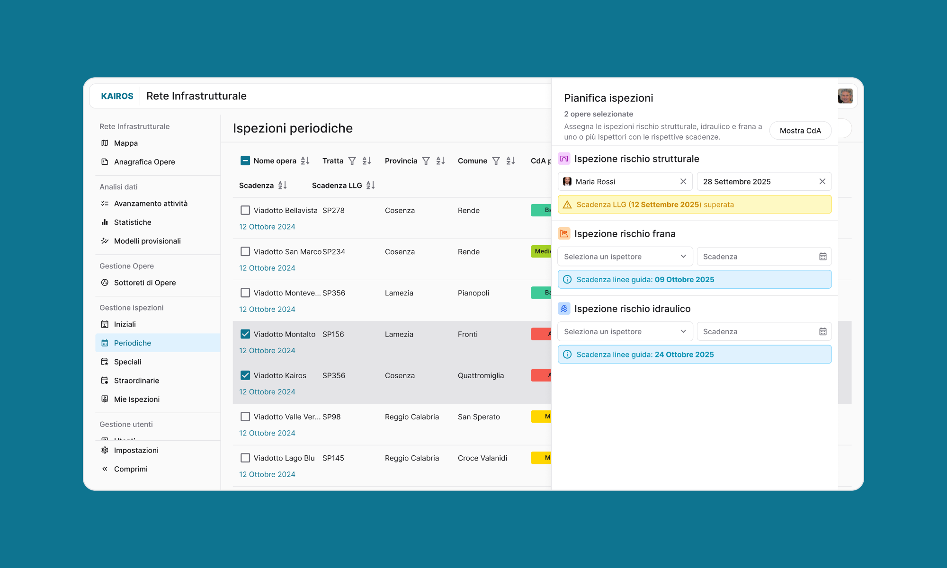This screenshot has width=947, height=568.
Task: Sort by the Nome opera column
Action: point(305,161)
